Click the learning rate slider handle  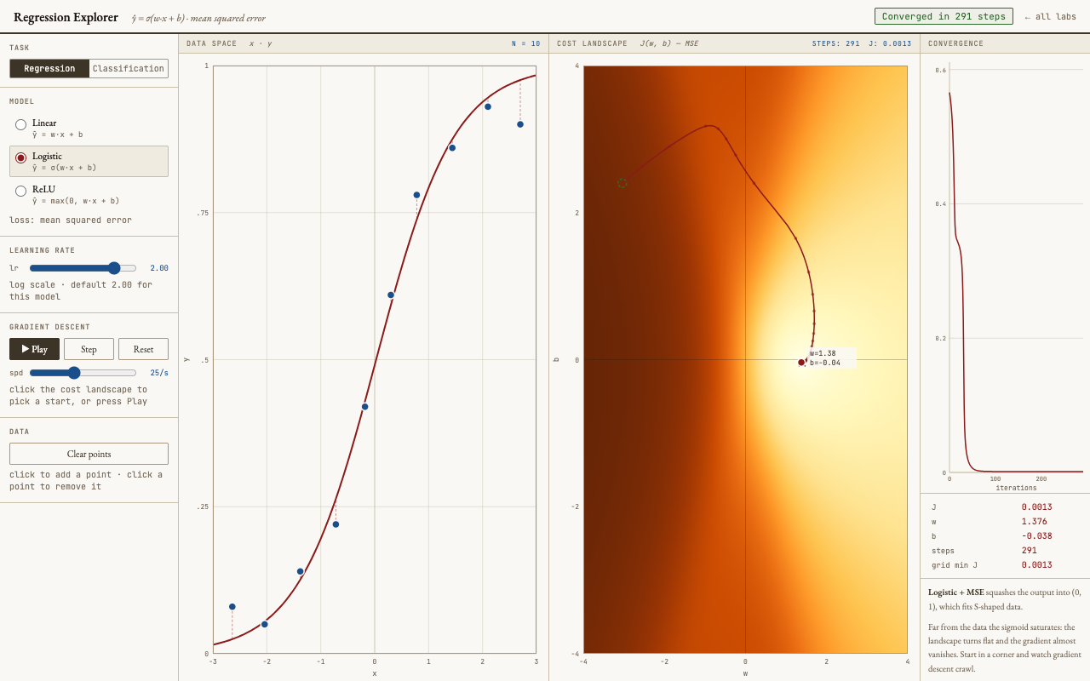pos(114,268)
